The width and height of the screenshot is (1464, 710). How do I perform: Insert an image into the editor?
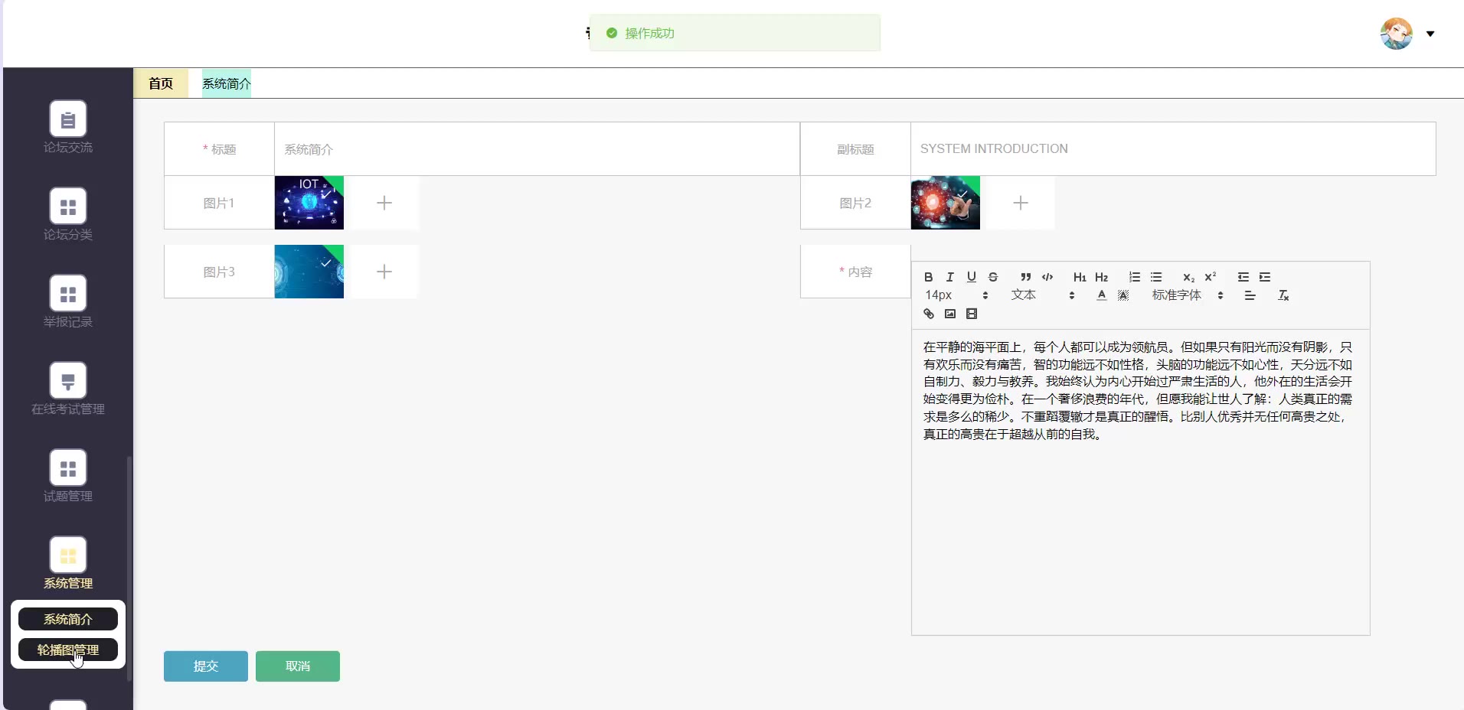click(949, 314)
